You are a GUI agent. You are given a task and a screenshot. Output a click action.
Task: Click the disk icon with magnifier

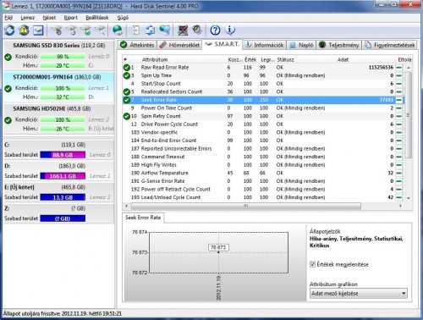100,30
